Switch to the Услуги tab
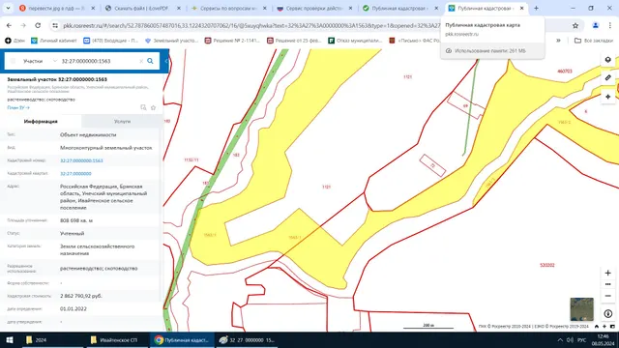The height and width of the screenshot is (348, 619). coord(122,121)
